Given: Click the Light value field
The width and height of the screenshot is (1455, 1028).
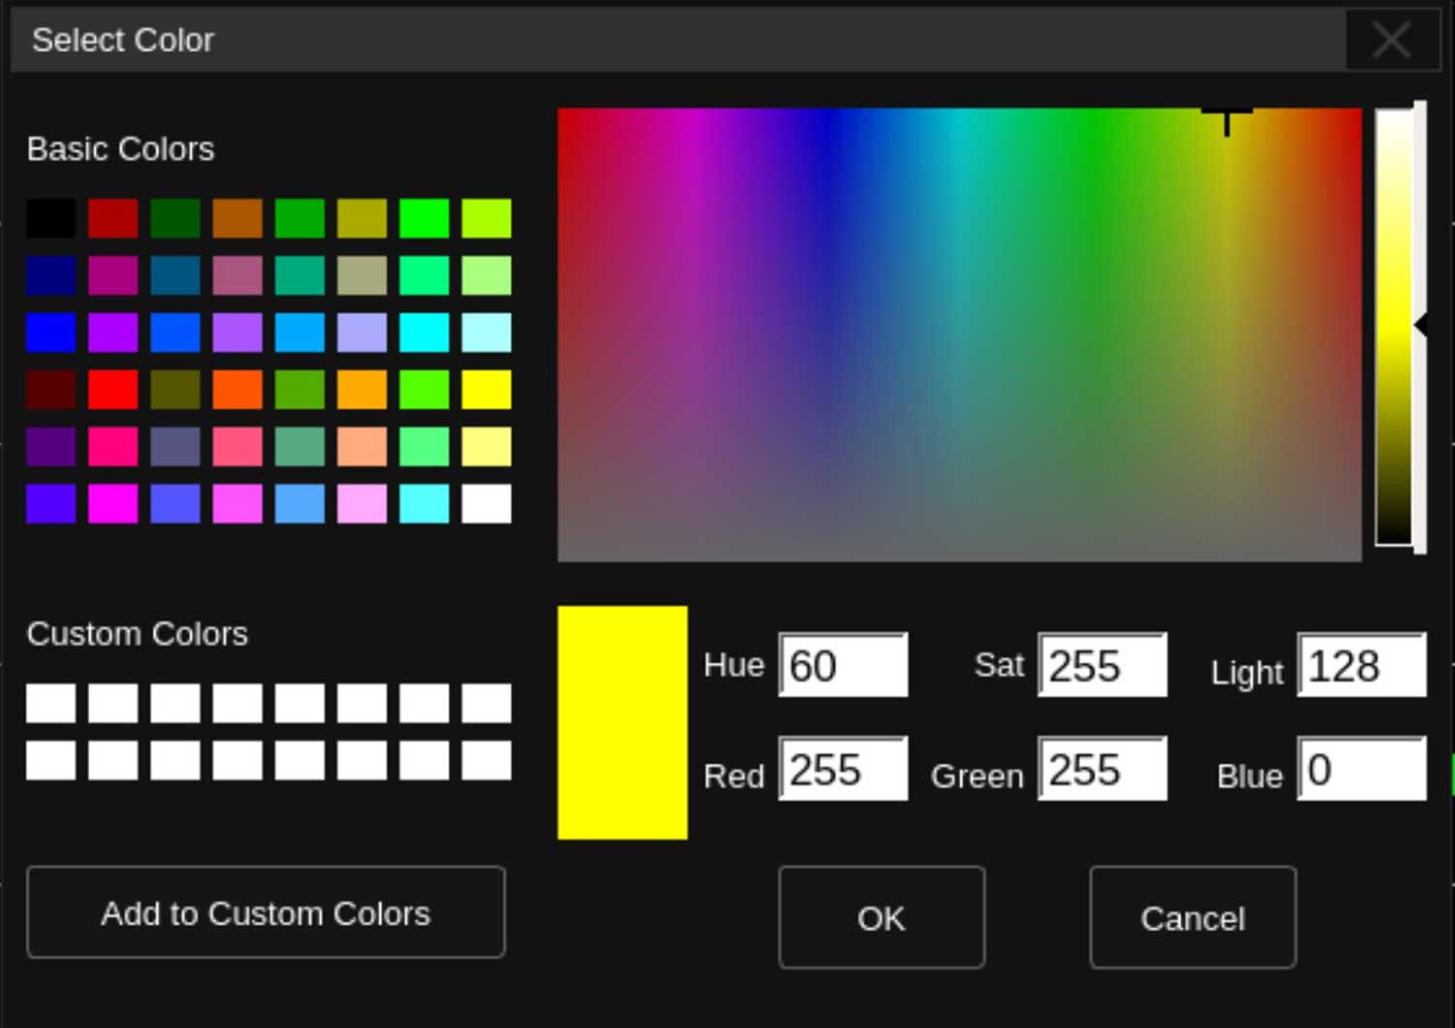Looking at the screenshot, I should point(1363,665).
